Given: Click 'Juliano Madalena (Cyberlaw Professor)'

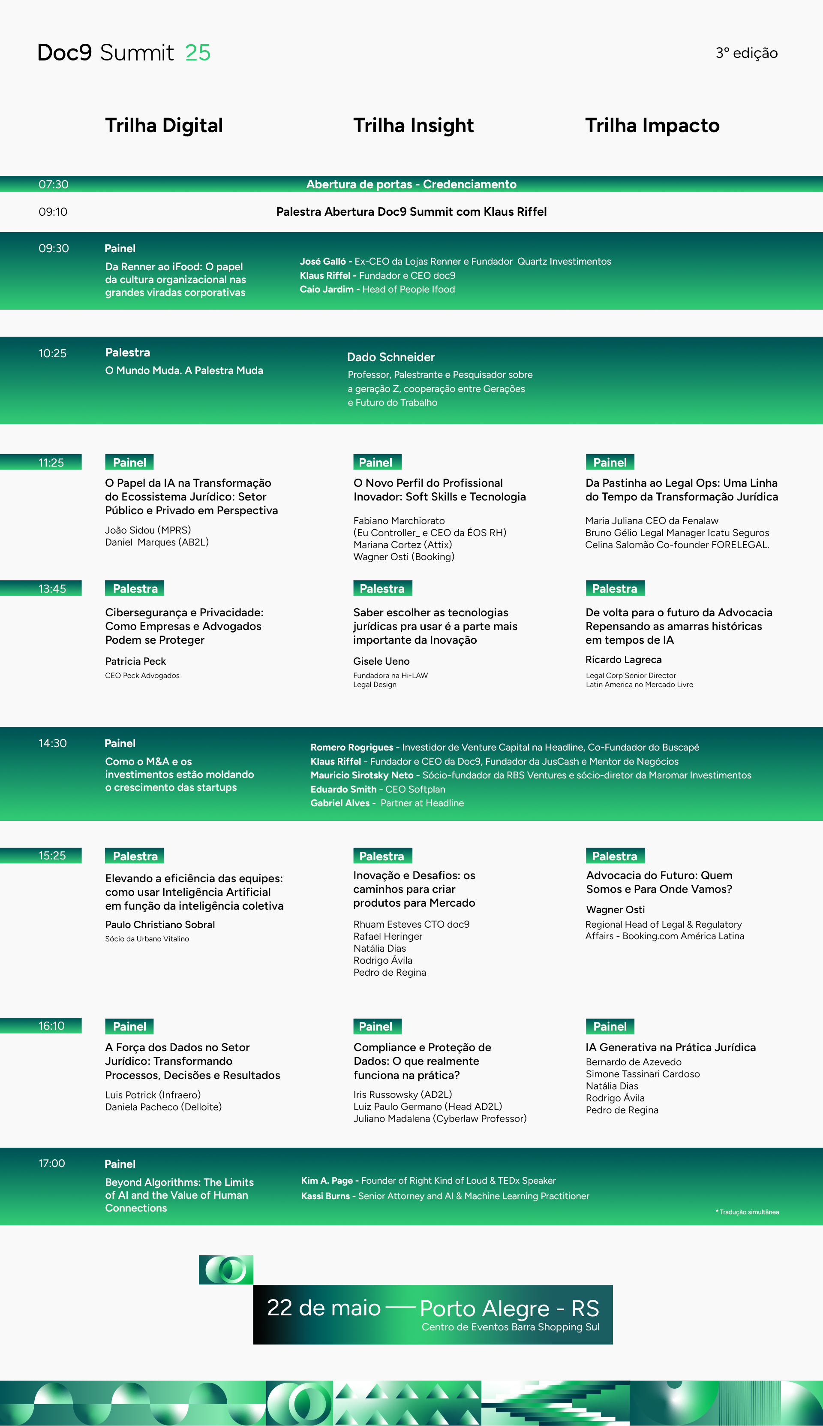Looking at the screenshot, I should pyautogui.click(x=440, y=1118).
